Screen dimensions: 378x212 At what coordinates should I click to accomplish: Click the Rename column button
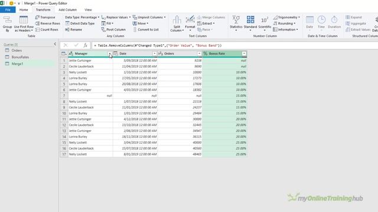click(x=73, y=29)
